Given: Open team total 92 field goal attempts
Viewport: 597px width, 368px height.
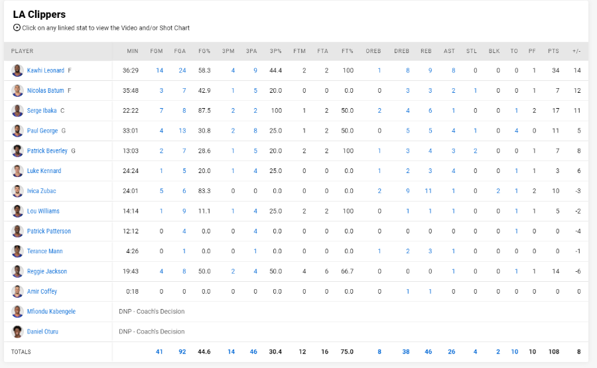Looking at the screenshot, I should pyautogui.click(x=182, y=351).
